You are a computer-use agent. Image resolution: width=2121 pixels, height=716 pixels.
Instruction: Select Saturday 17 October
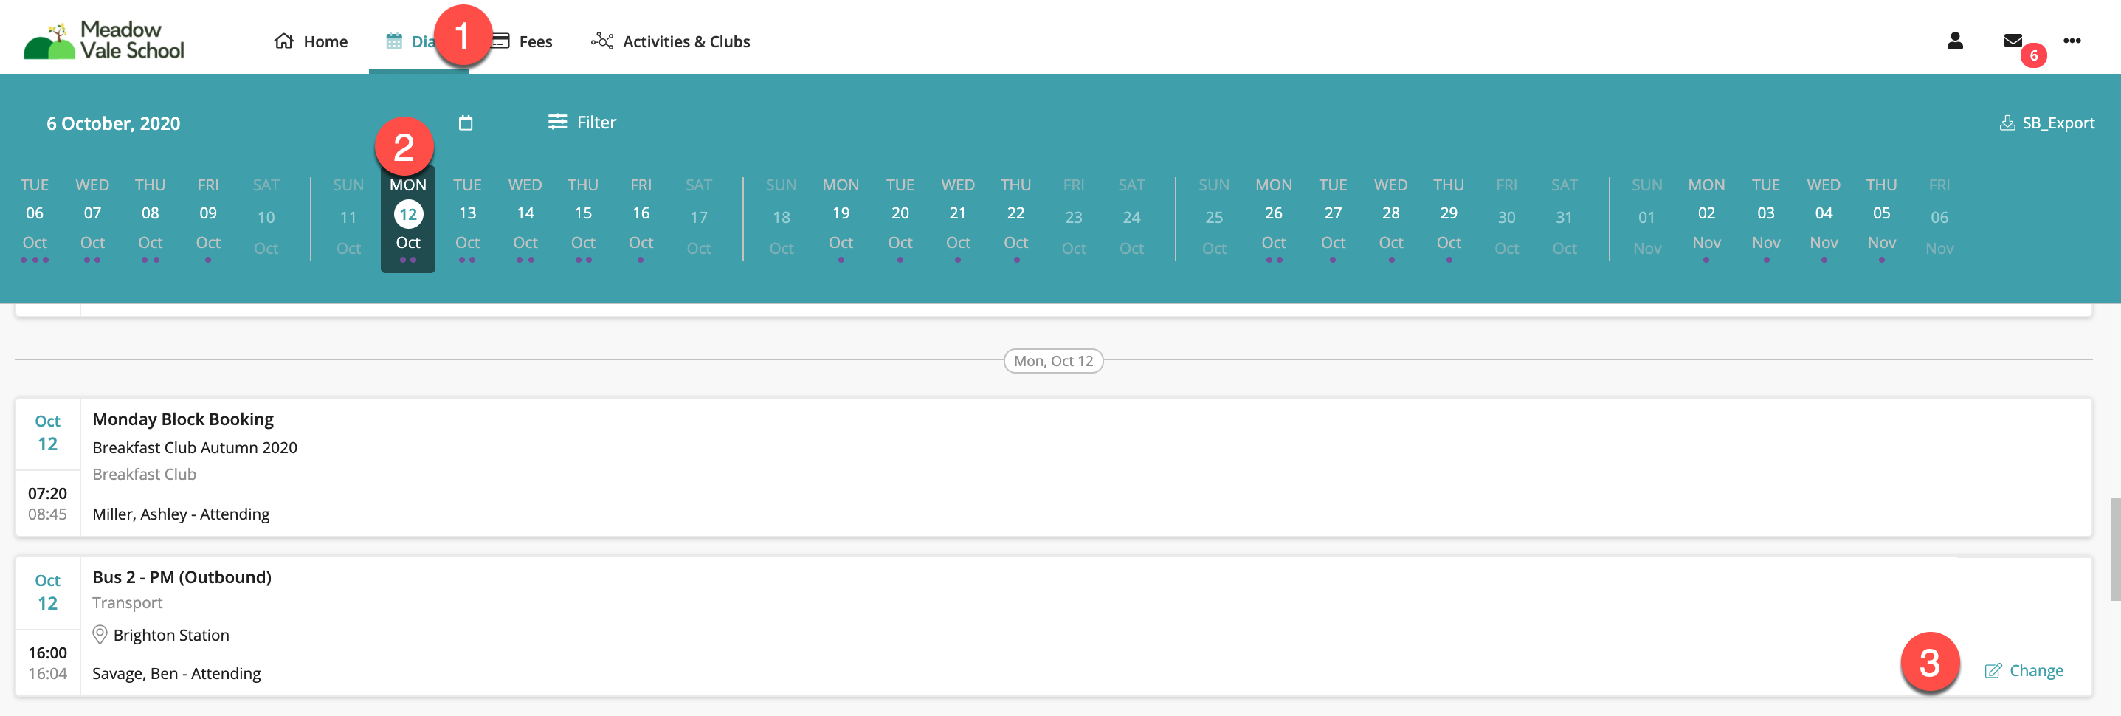(699, 218)
